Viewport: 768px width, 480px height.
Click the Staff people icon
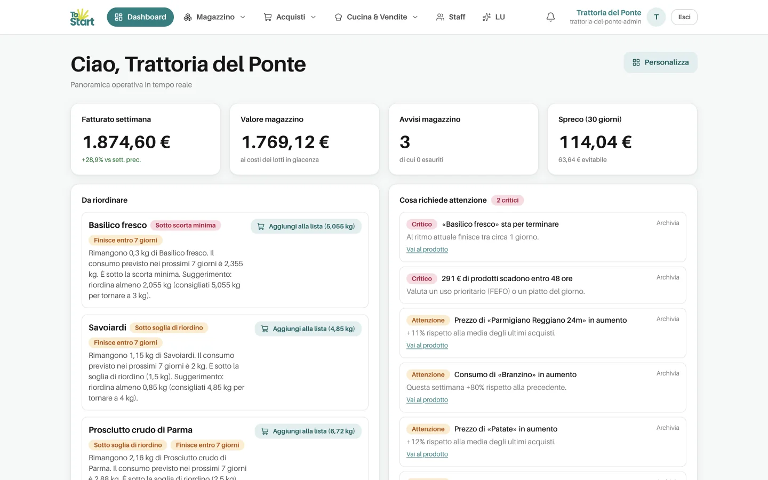pos(440,17)
